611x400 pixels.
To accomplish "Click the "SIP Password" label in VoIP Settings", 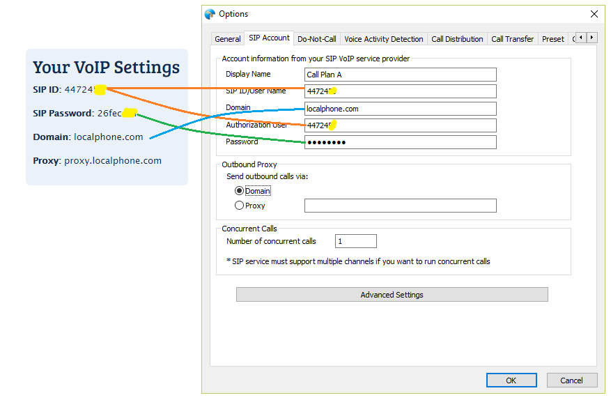I will 63,113.
